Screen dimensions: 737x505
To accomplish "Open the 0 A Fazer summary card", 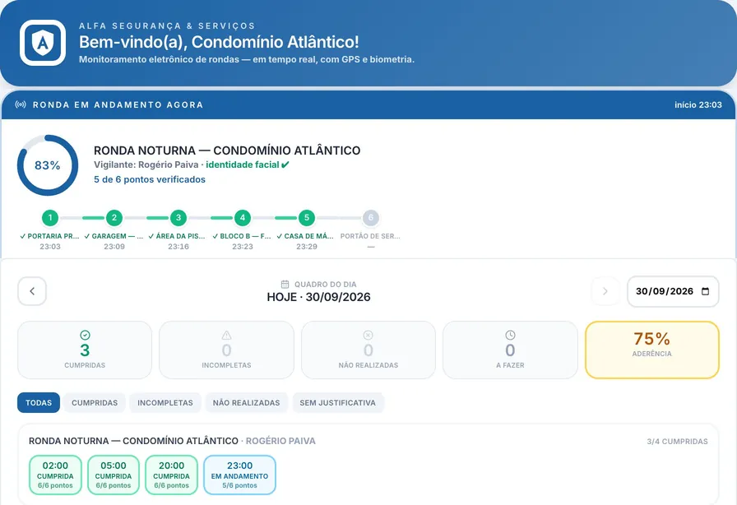I will pos(510,350).
